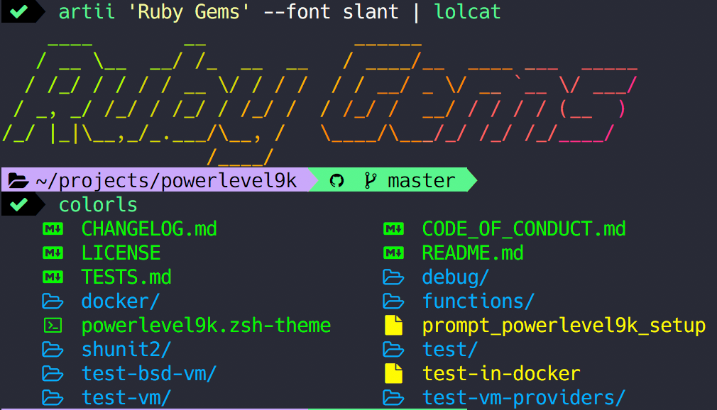Click the --font option text
This screenshot has height=410, width=717.
tap(297, 11)
